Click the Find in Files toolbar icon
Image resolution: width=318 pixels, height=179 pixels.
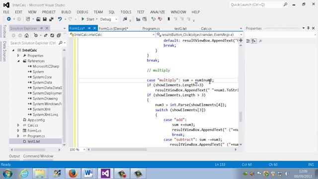coord(125,19)
